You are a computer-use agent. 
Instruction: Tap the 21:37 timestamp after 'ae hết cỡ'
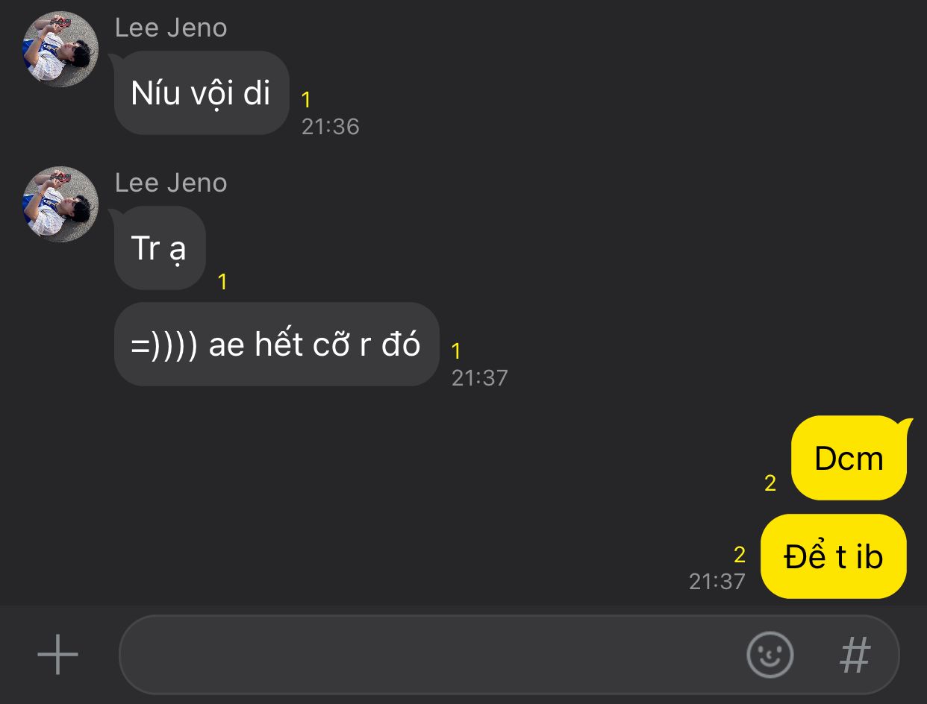coord(480,377)
